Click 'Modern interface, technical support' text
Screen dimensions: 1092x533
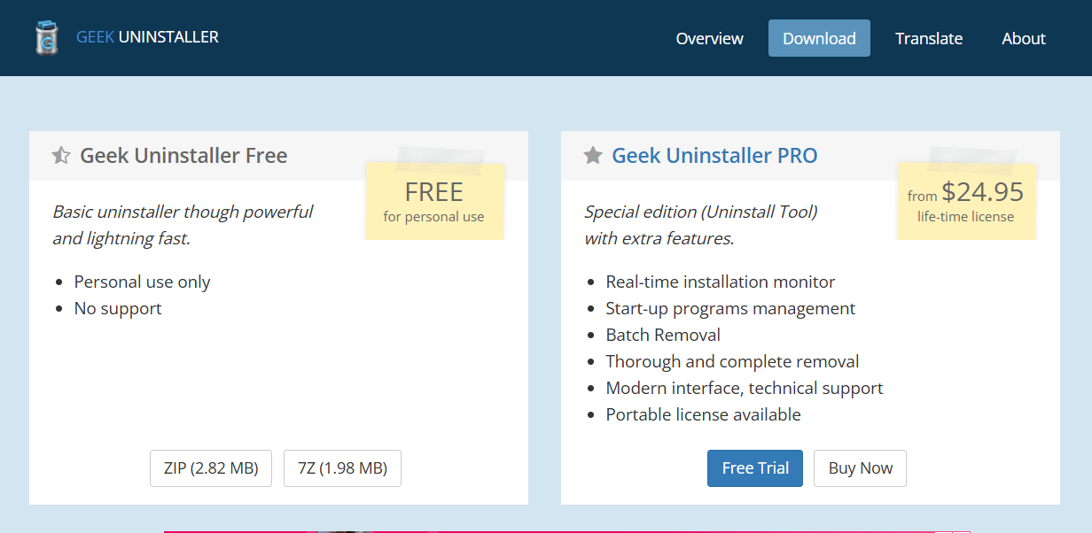click(745, 388)
